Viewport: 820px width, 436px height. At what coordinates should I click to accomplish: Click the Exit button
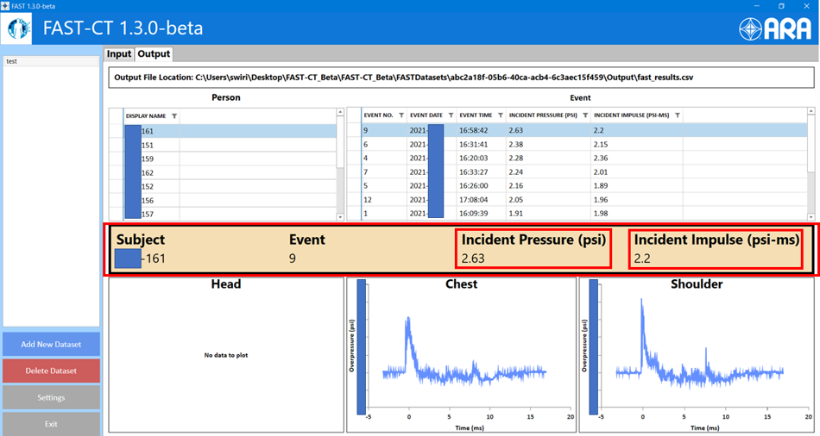pos(51,424)
